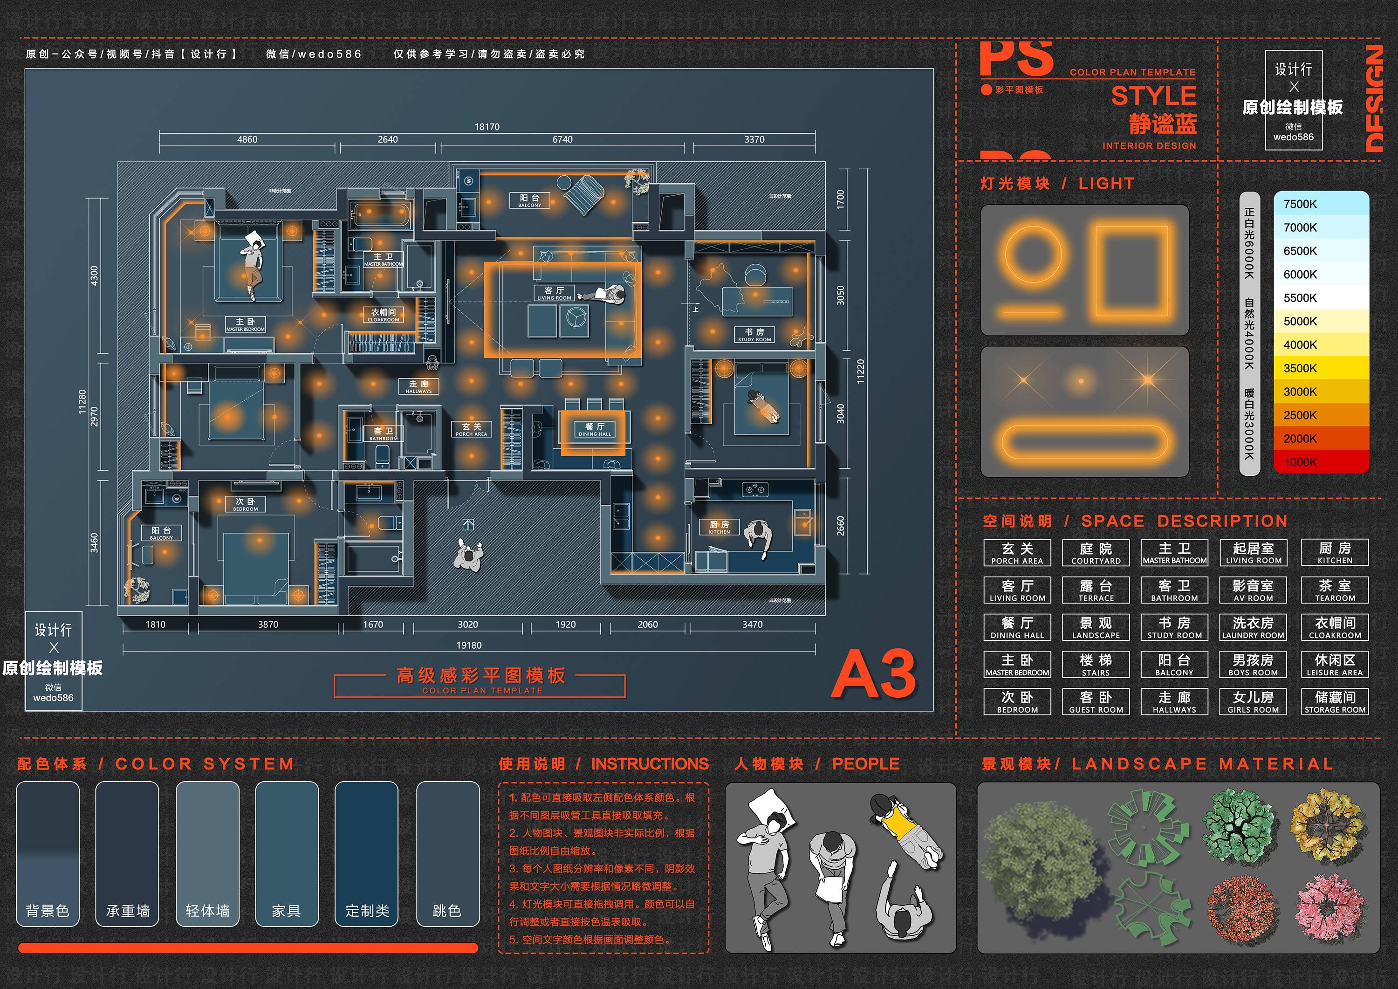The width and height of the screenshot is (1398, 989).
Task: Click the person standing in the floor plan kitchen
Action: click(759, 538)
